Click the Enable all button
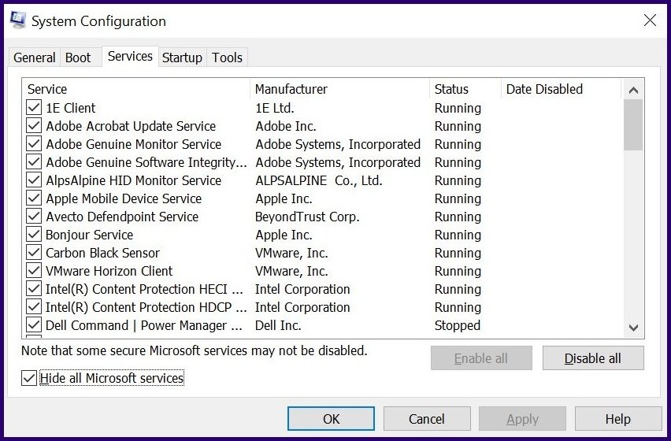This screenshot has width=671, height=441. click(481, 358)
